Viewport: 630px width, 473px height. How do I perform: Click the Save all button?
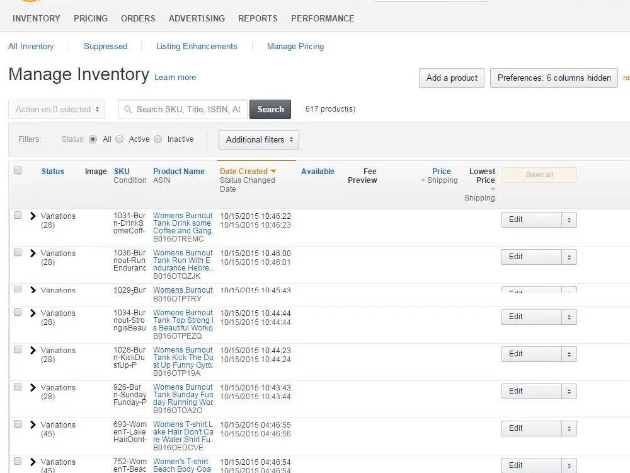tap(539, 175)
